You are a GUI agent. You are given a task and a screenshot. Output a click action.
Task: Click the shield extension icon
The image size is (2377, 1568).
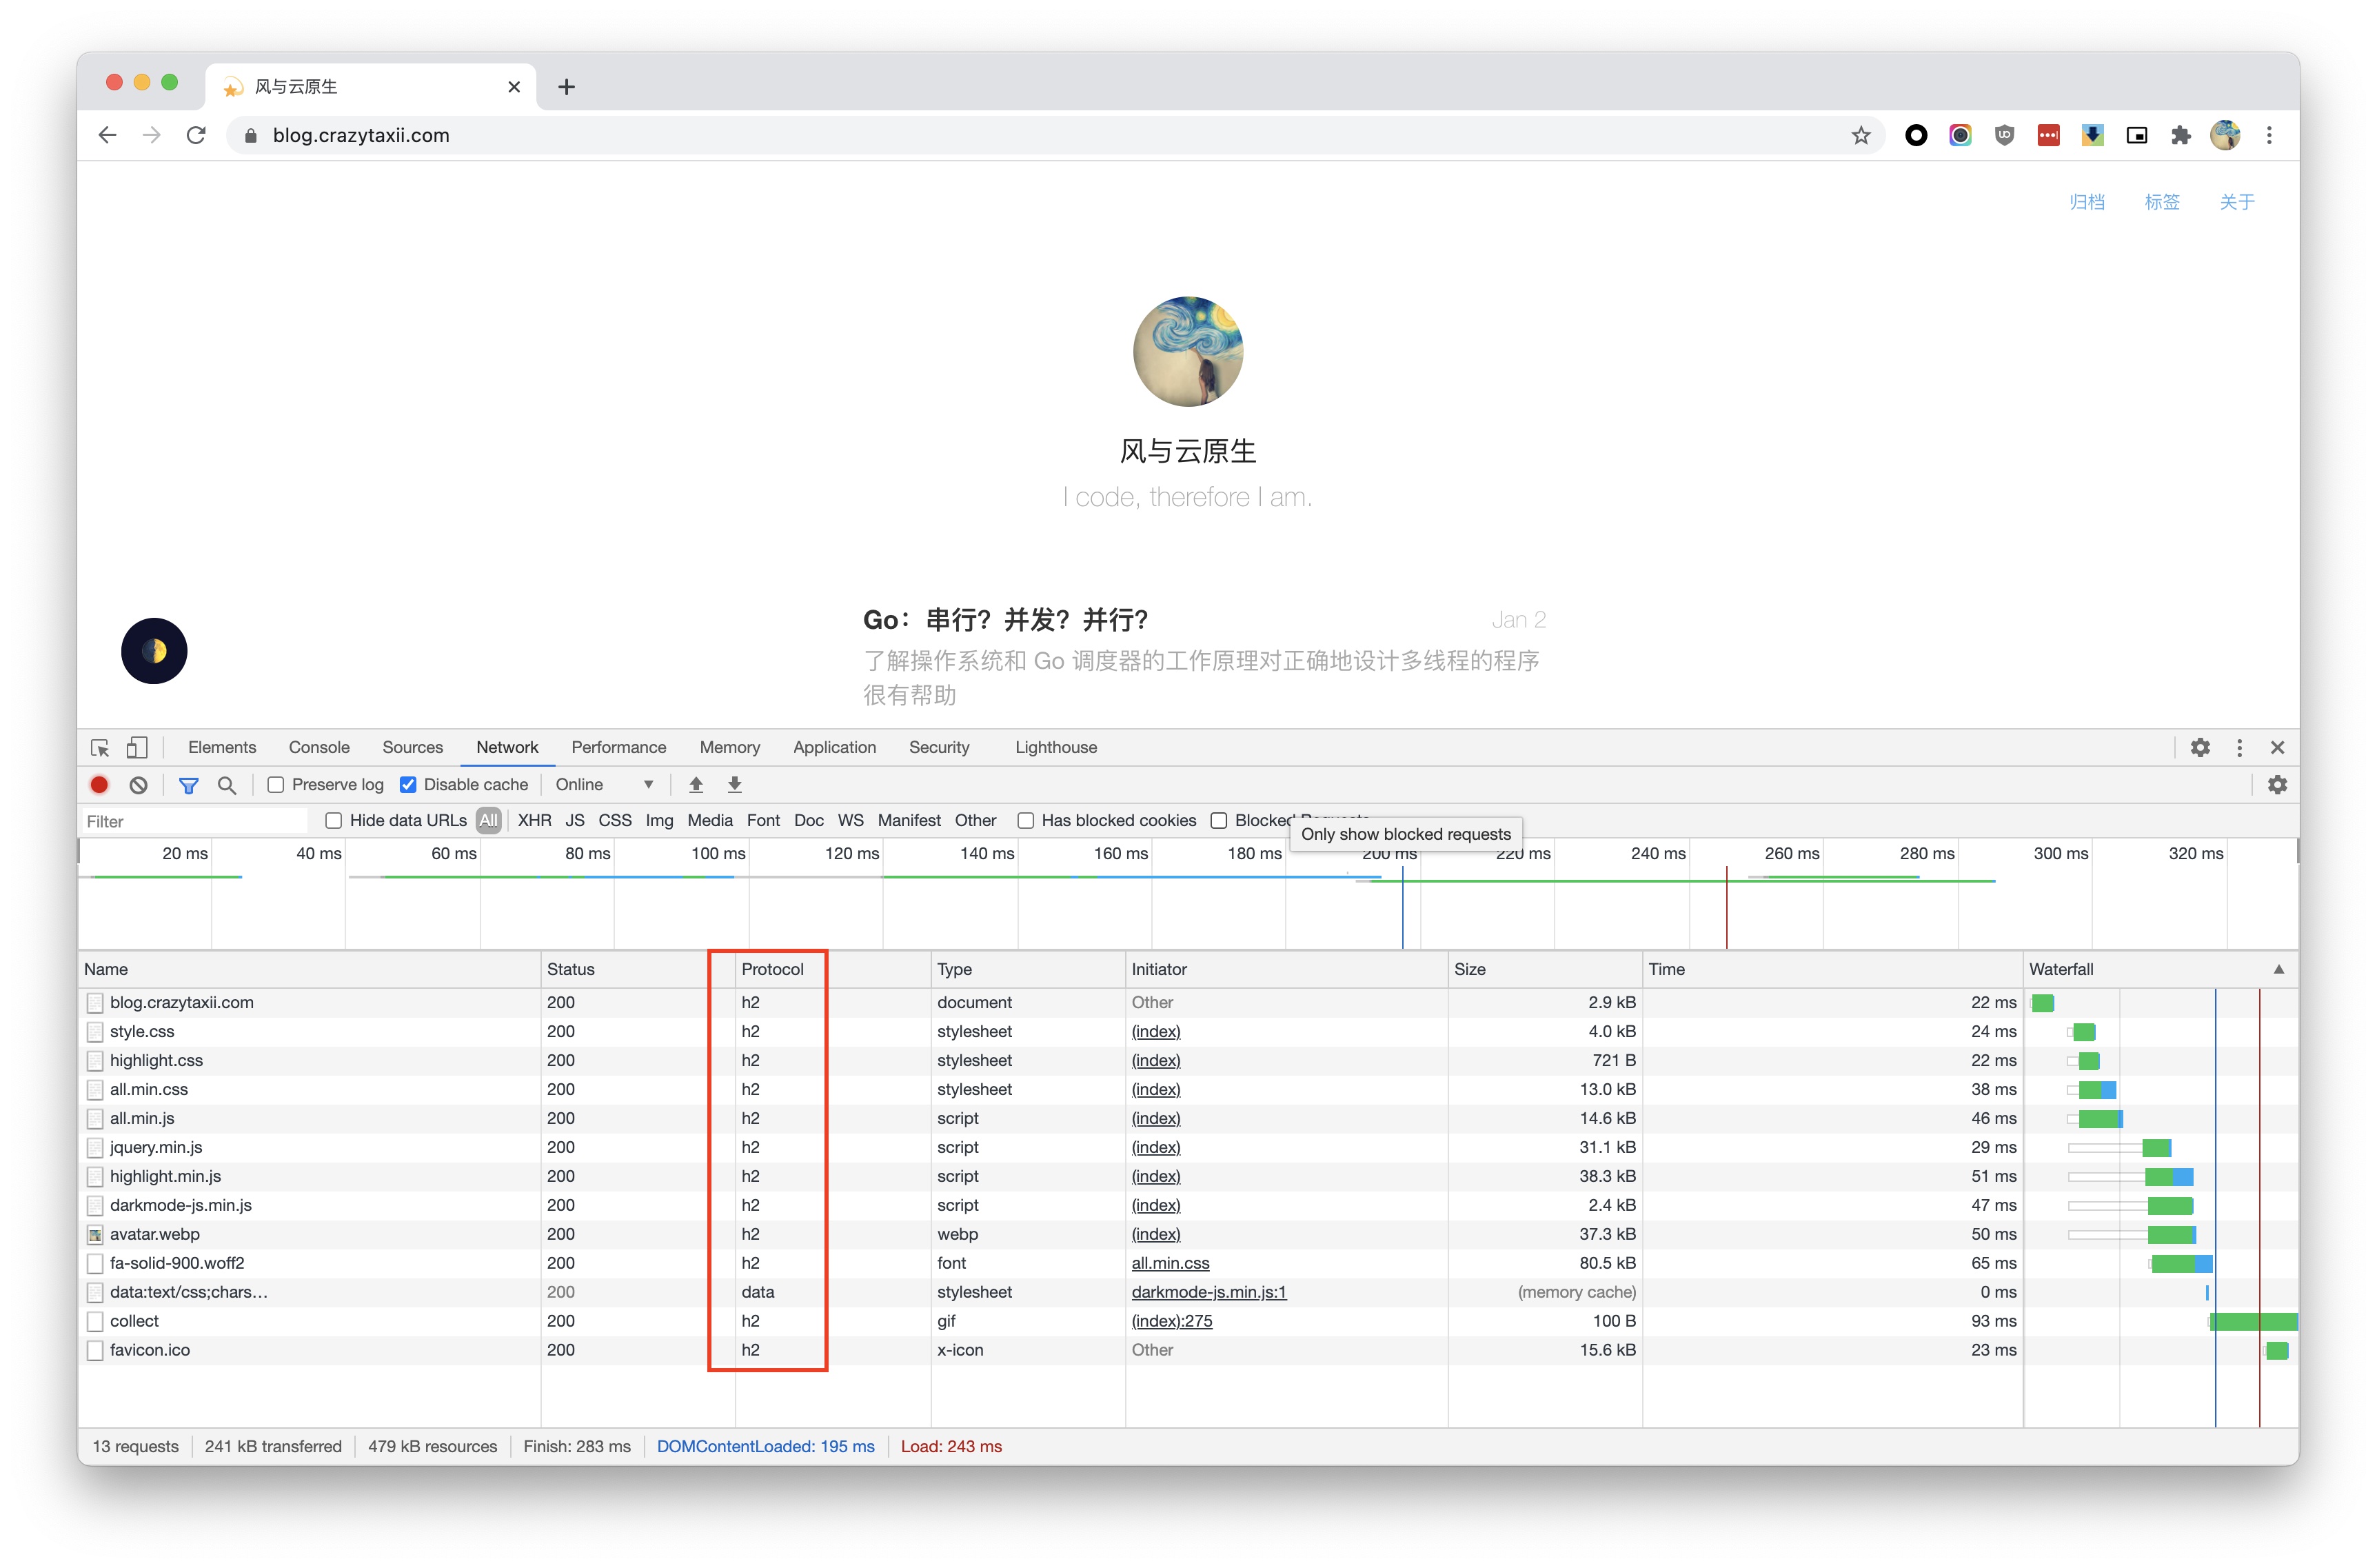(2004, 135)
